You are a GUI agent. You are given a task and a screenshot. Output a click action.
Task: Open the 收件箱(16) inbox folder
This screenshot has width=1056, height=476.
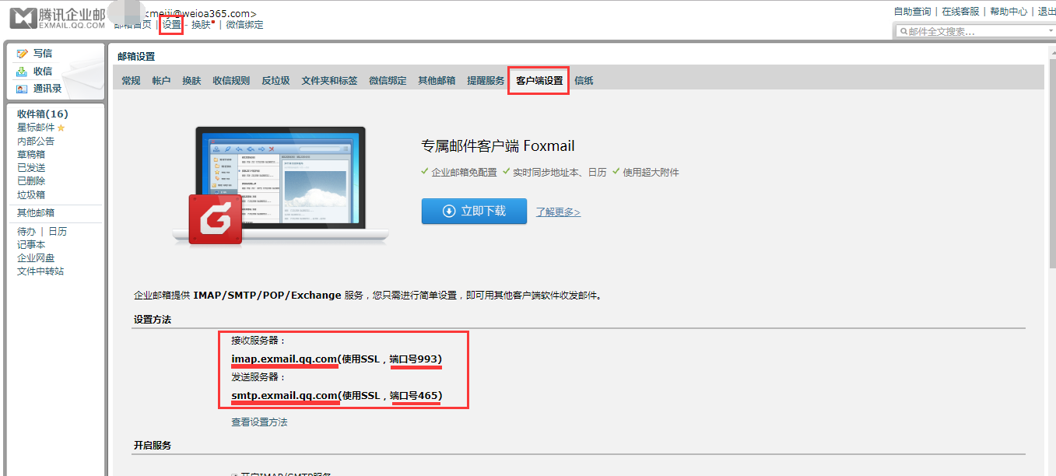43,114
